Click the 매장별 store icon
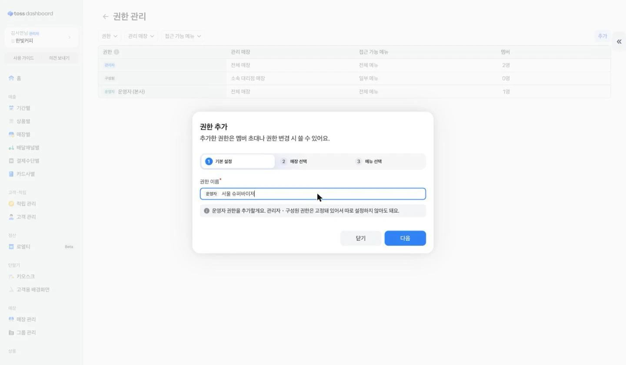Image resolution: width=626 pixels, height=365 pixels. (x=11, y=134)
